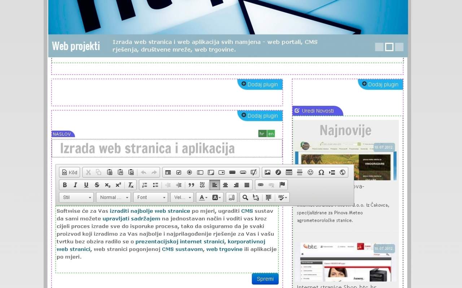Click the title field Izrada web stranica i aplikacija
462x288 pixels.
pyautogui.click(x=167, y=148)
